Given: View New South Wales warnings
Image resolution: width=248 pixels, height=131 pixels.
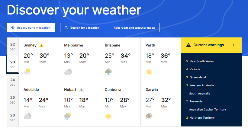Looking at the screenshot, I should [x=201, y=61].
